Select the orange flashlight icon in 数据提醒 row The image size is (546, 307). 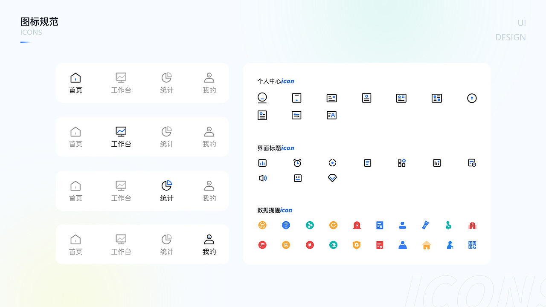426,225
